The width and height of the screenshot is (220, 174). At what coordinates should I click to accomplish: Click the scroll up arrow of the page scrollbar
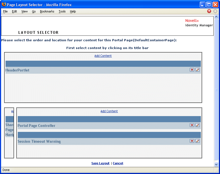click(216, 17)
